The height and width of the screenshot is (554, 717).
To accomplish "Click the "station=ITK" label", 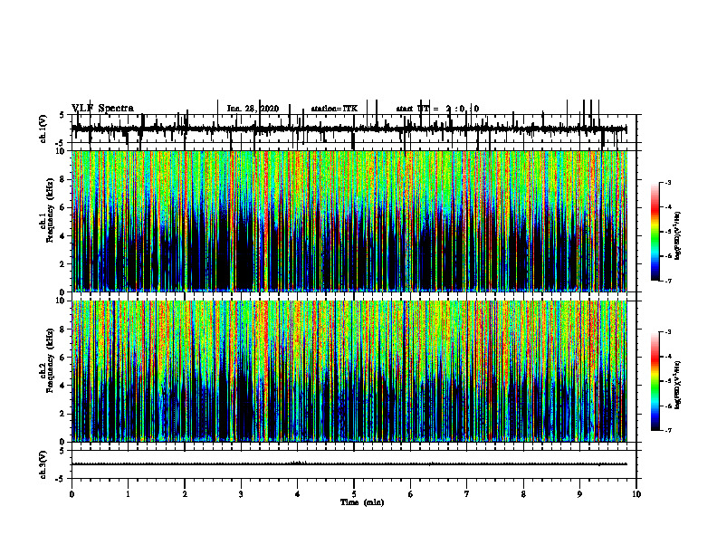I will coord(334,109).
